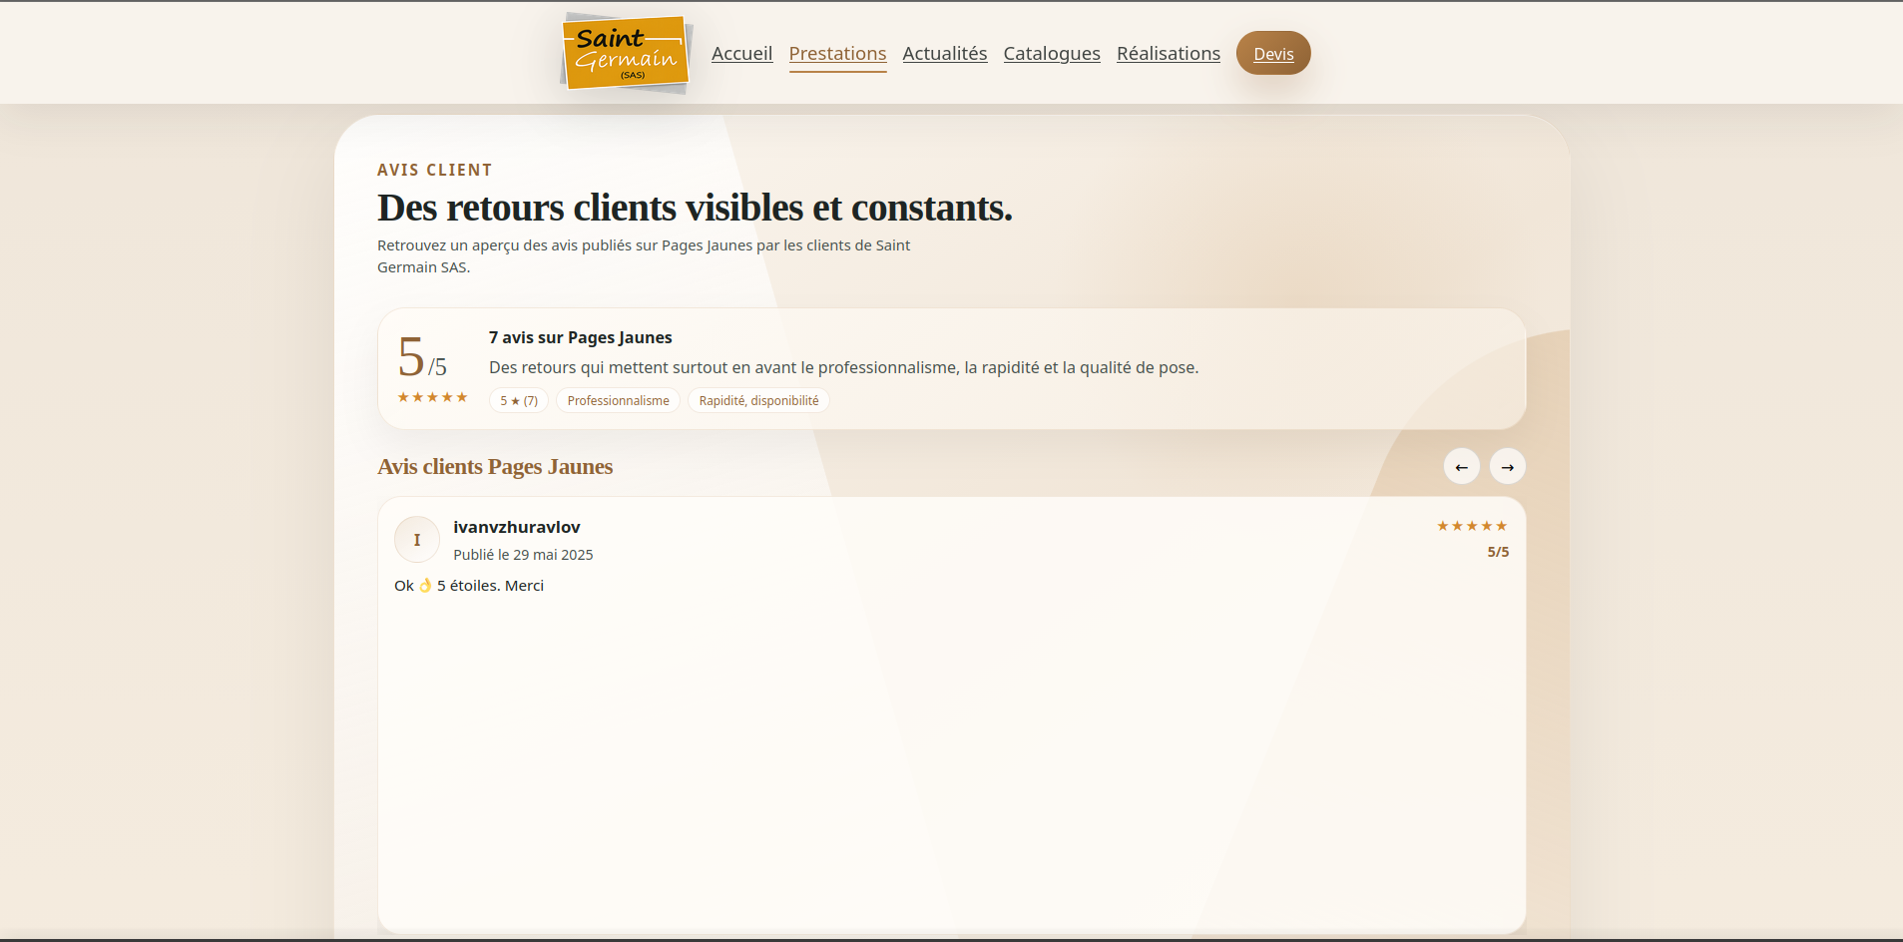The height and width of the screenshot is (942, 1903).
Task: Show the next review with right arrow
Action: tap(1508, 466)
